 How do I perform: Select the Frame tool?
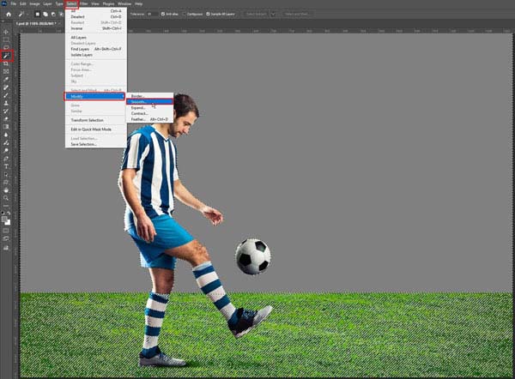(6, 71)
